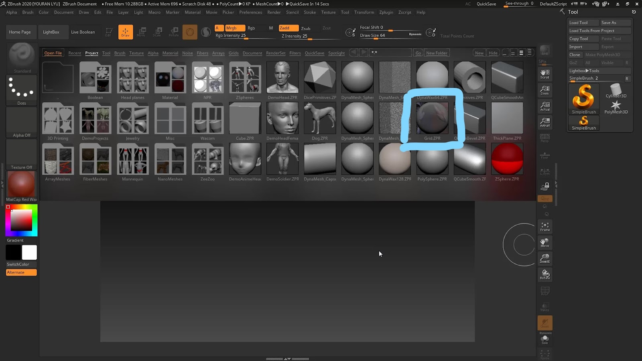Activate the Draw mode icon

(x=126, y=32)
